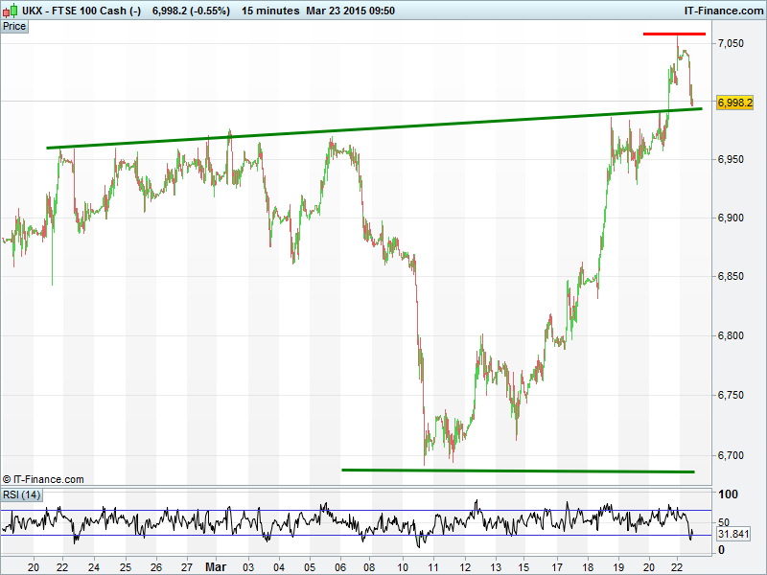Select the Mar 23 2015 09:50 timestamp
This screenshot has width=767, height=575.
[350, 11]
